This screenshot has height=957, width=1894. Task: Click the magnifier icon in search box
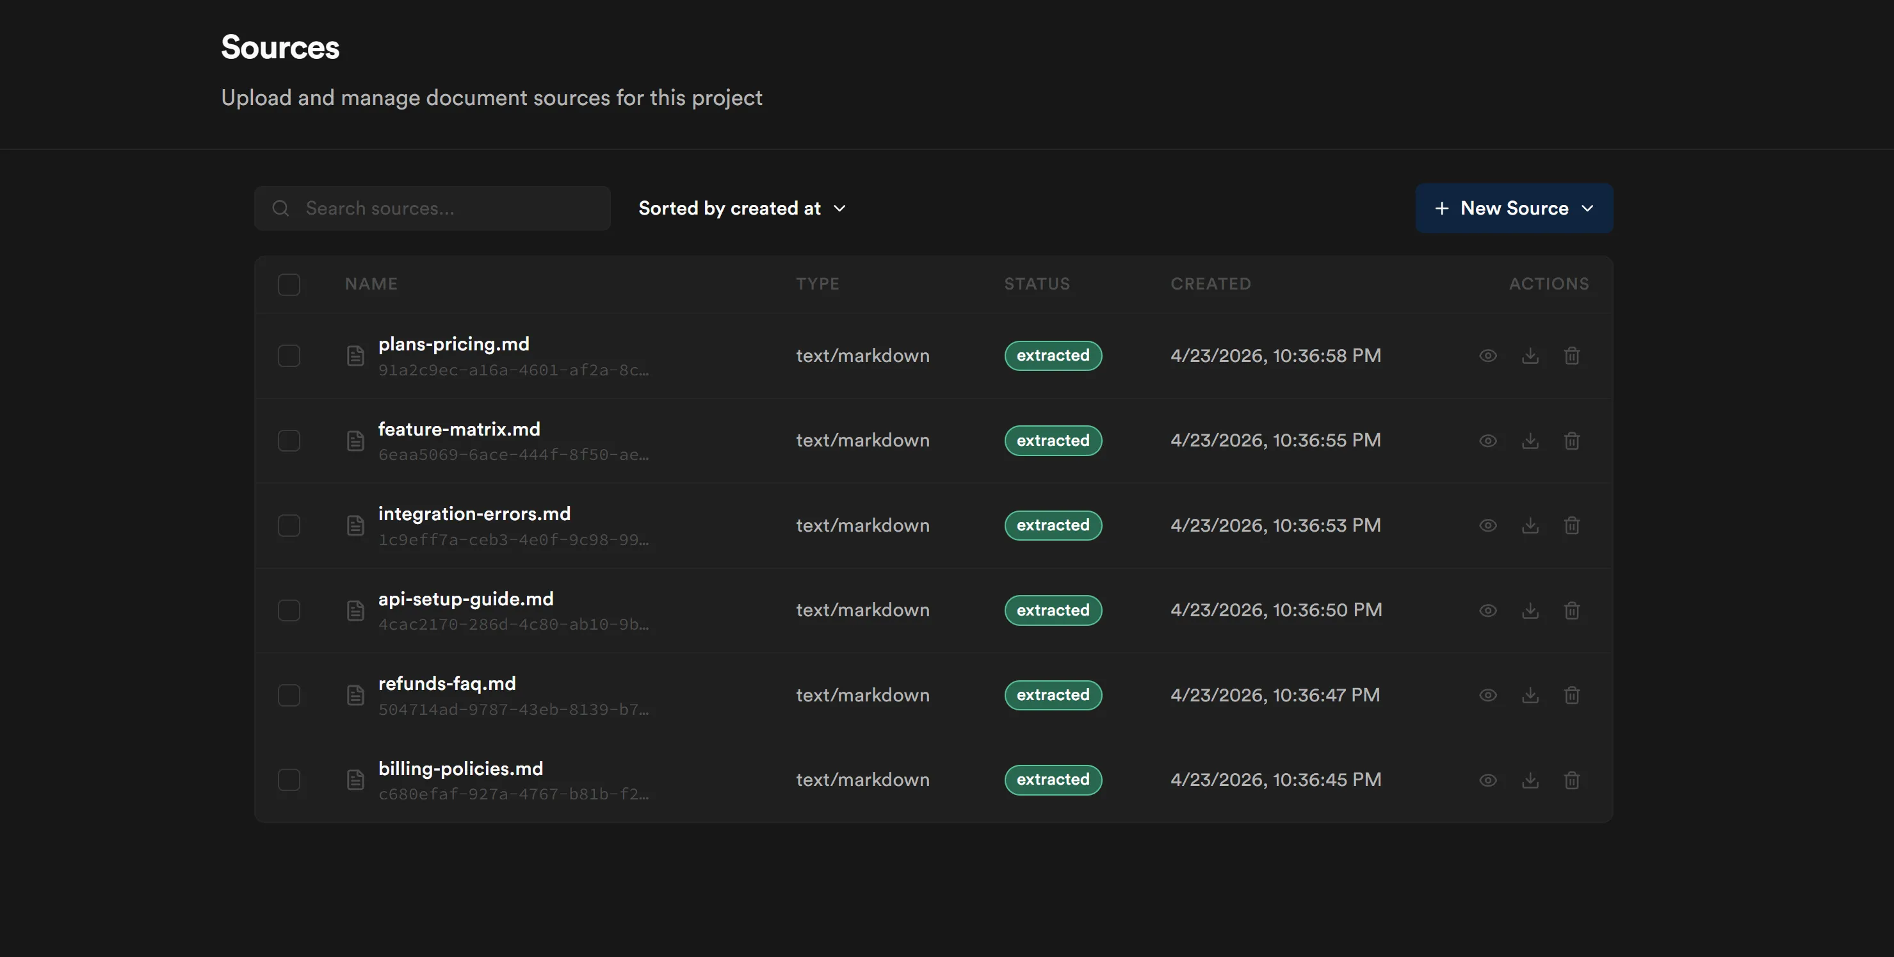tap(280, 208)
